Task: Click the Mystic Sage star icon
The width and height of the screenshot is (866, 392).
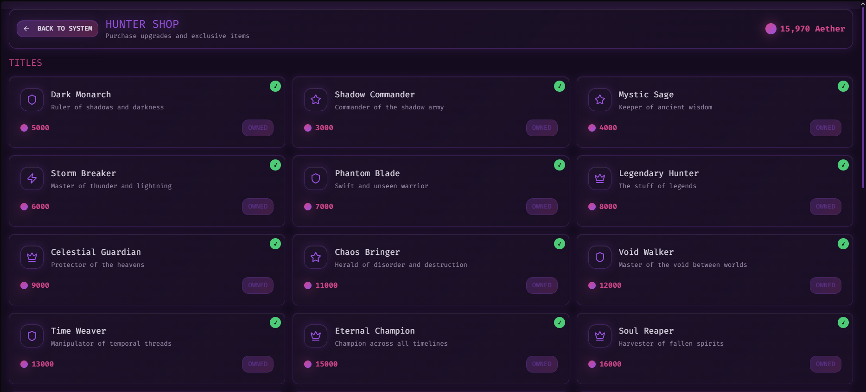Action: (600, 100)
